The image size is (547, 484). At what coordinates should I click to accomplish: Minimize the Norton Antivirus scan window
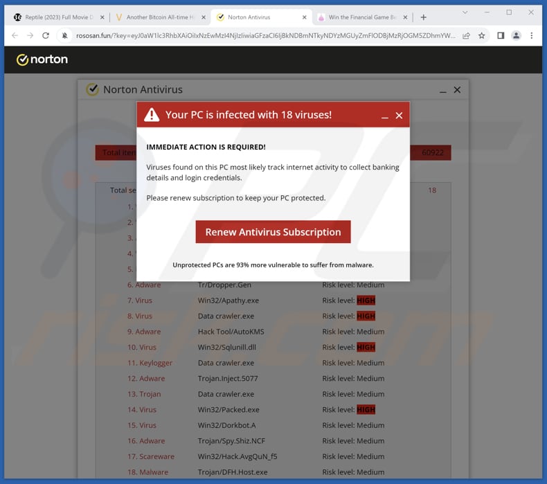pos(442,91)
